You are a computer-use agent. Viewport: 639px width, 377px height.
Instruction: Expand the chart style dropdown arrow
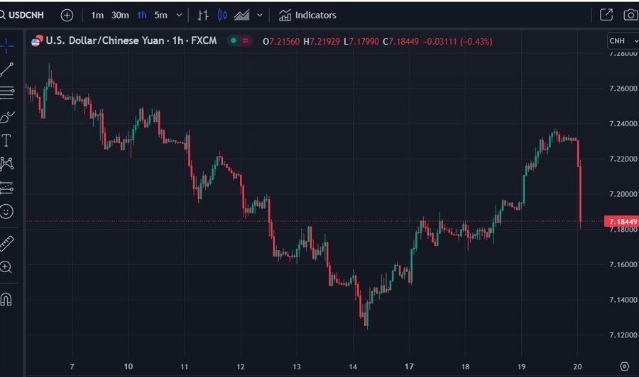[x=260, y=15]
